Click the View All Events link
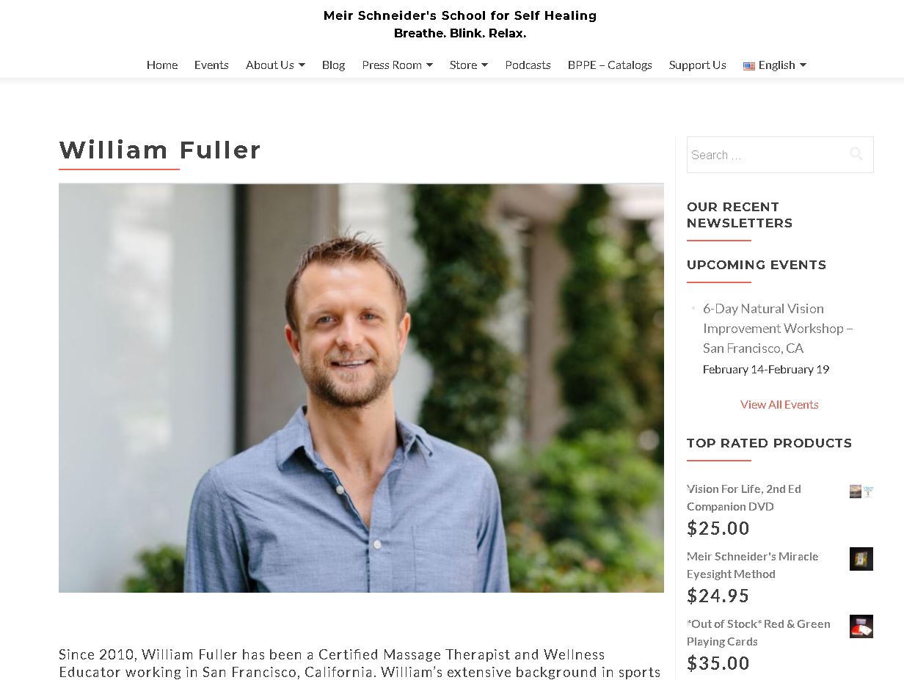This screenshot has height=680, width=904. [779, 404]
